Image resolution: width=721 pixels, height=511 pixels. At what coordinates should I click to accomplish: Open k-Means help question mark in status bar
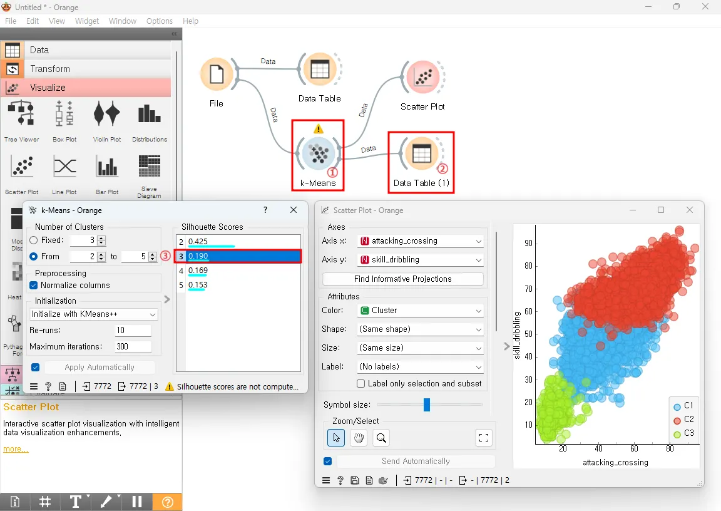[x=48, y=386]
